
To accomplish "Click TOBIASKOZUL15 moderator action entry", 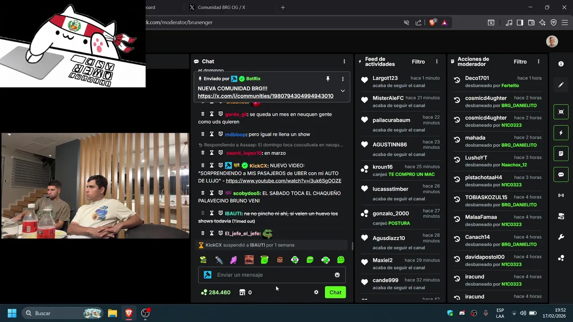I will [498, 201].
